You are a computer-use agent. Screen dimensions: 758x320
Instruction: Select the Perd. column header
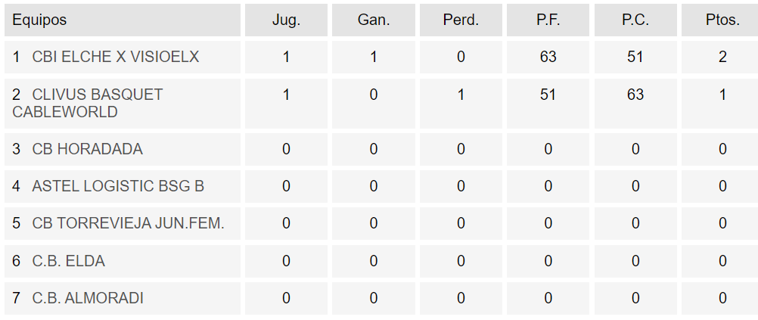[x=461, y=20]
